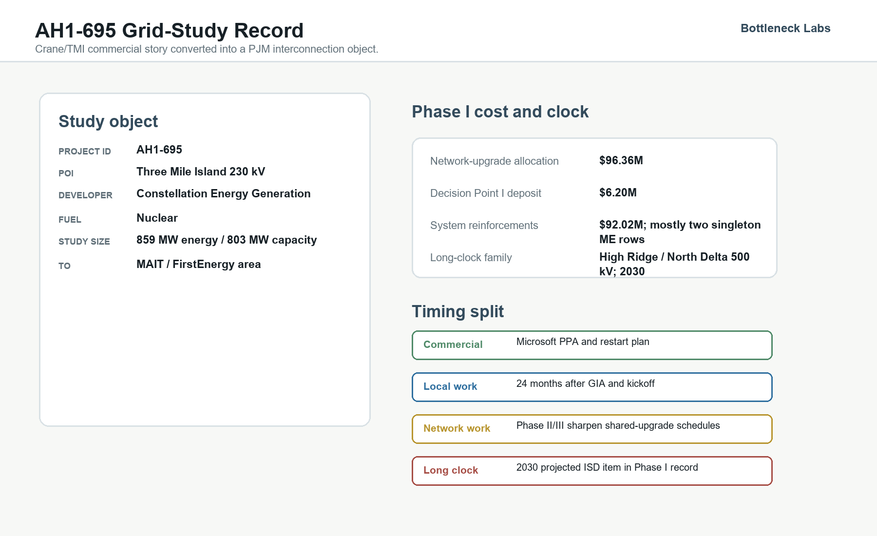Select Phase II/III sharpen shared-upgrade schedules text
The height and width of the screenshot is (536, 877).
[618, 425]
